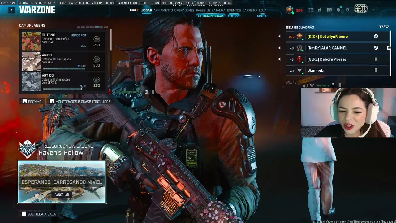Open the player rank emblem profile
Screen dimensions: 396x223
pyautogui.click(x=289, y=10)
